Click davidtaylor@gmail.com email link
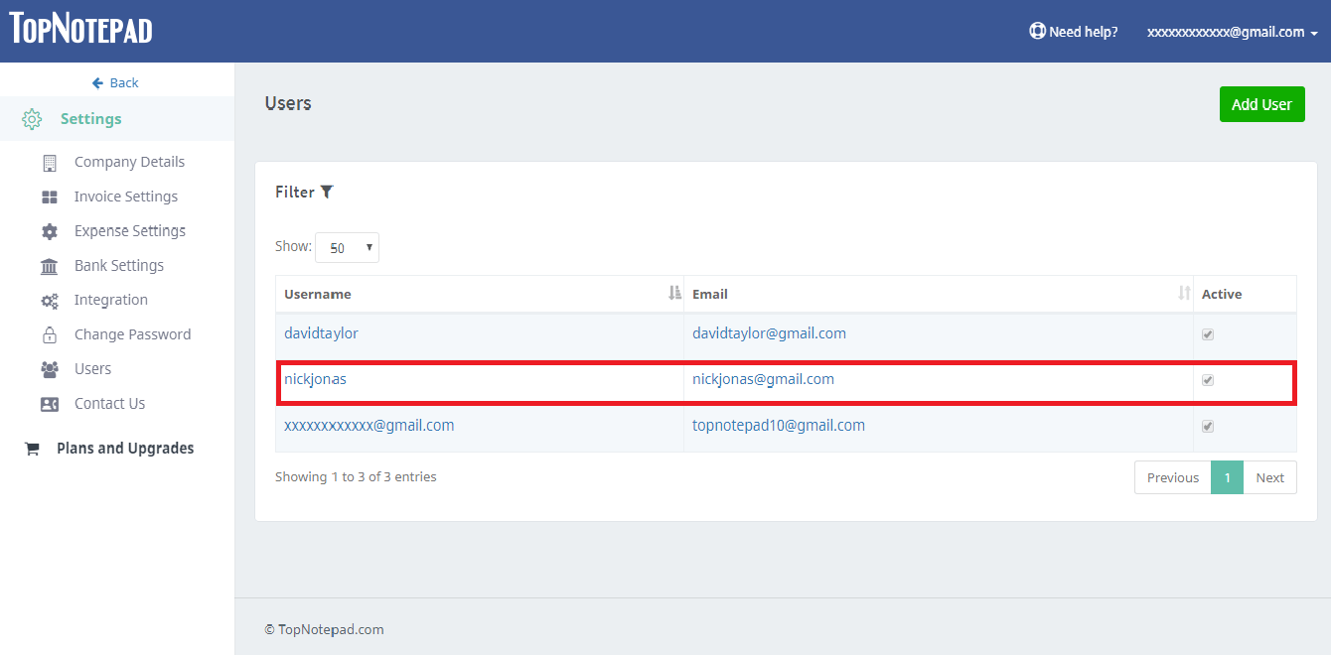The image size is (1331, 655). pos(769,333)
